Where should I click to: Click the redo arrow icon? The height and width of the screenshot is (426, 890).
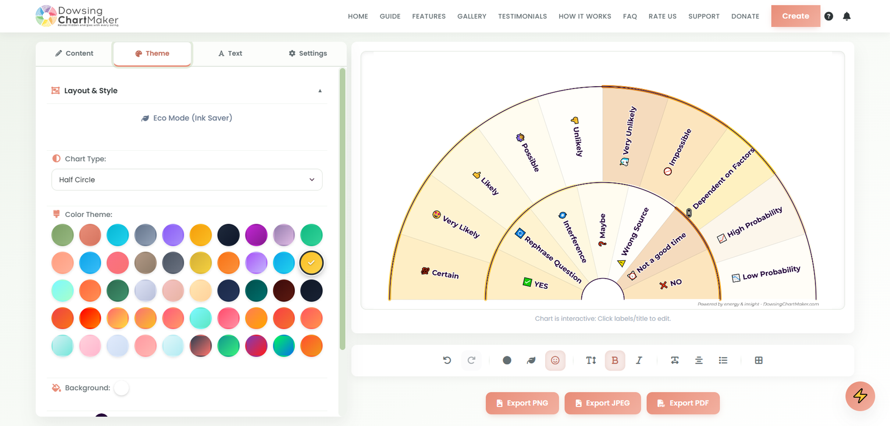(471, 360)
